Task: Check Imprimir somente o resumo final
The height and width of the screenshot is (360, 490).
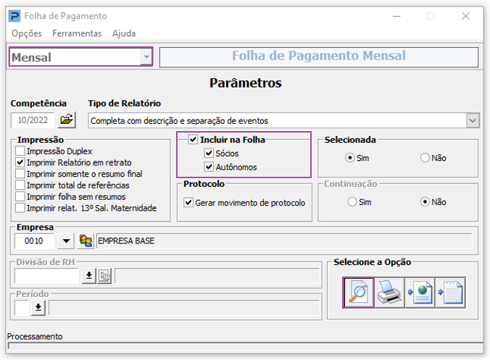Action: tap(20, 174)
